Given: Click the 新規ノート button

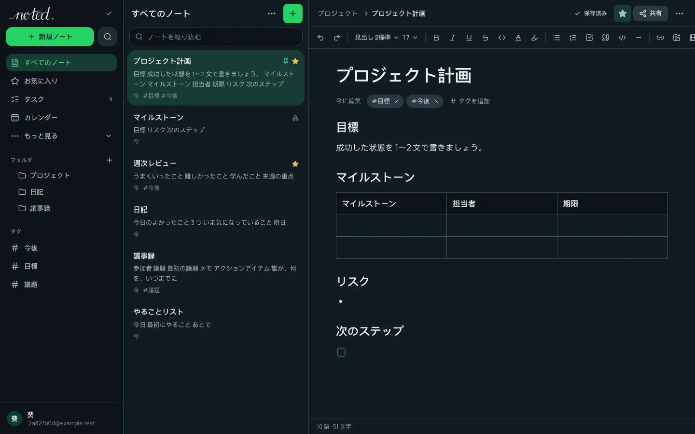Looking at the screenshot, I should pyautogui.click(x=50, y=37).
